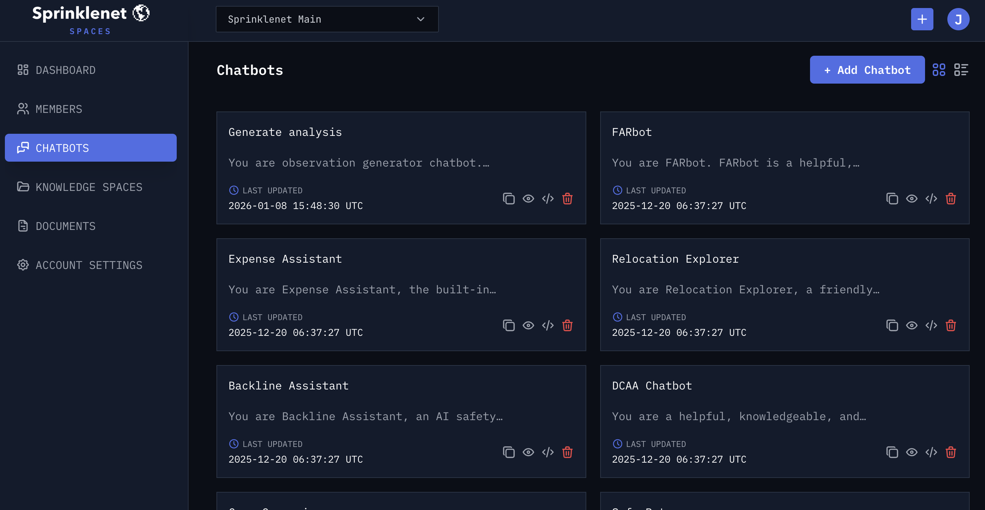
Task: Open embed code for Backline Assistant
Action: point(548,452)
